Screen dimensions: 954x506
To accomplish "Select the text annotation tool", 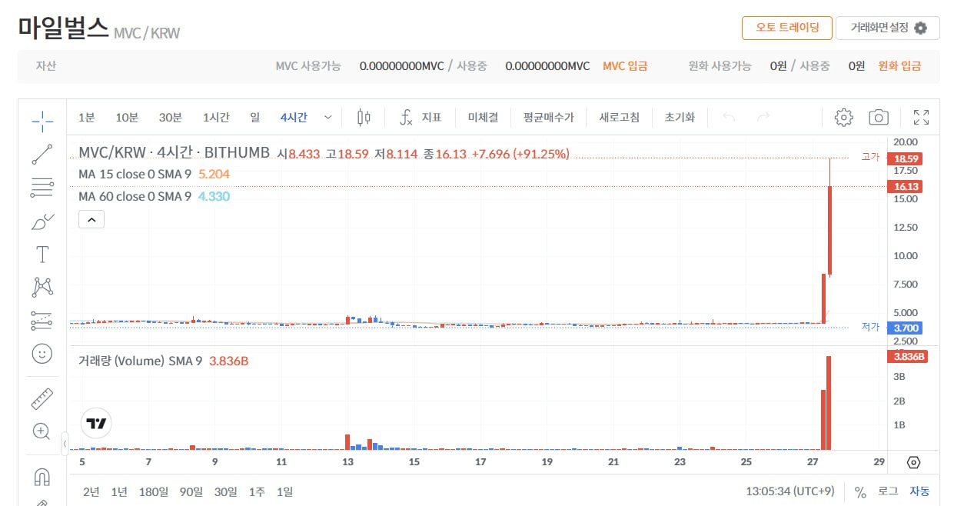I will (x=42, y=255).
